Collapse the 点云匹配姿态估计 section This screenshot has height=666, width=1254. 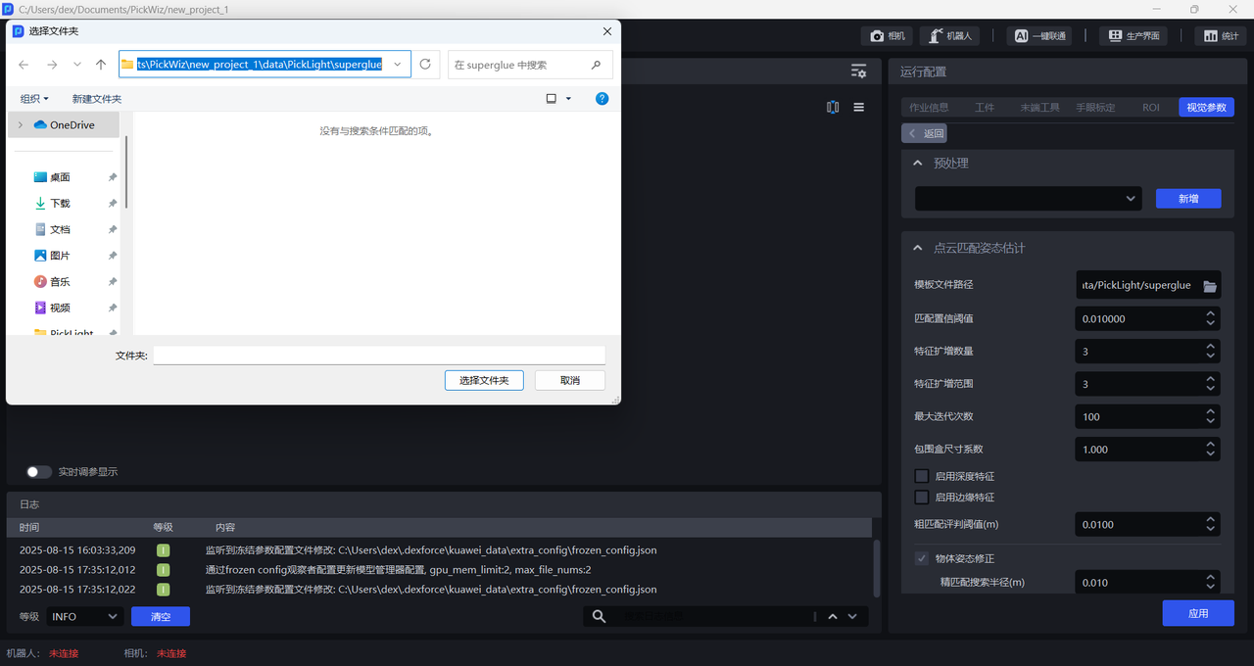click(x=918, y=248)
